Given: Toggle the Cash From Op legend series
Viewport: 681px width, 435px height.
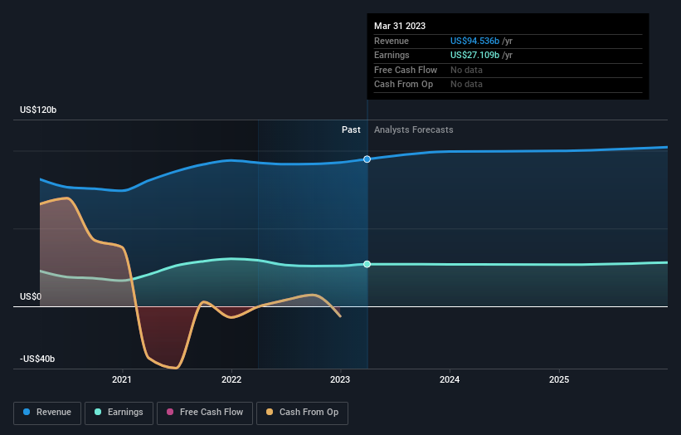Looking at the screenshot, I should [x=302, y=413].
